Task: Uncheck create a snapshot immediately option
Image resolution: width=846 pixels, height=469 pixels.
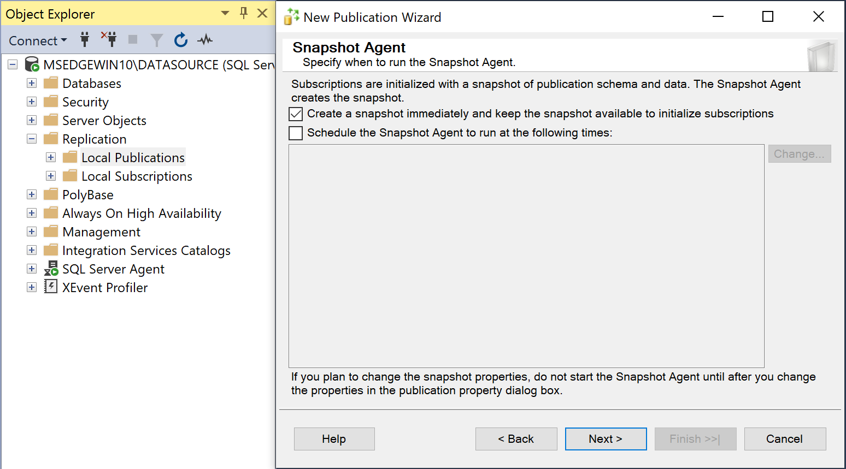Action: pos(295,114)
